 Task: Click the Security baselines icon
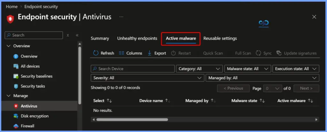click(16, 76)
